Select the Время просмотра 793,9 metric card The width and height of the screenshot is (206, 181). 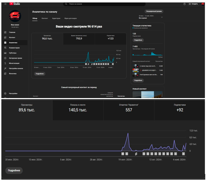(79, 39)
